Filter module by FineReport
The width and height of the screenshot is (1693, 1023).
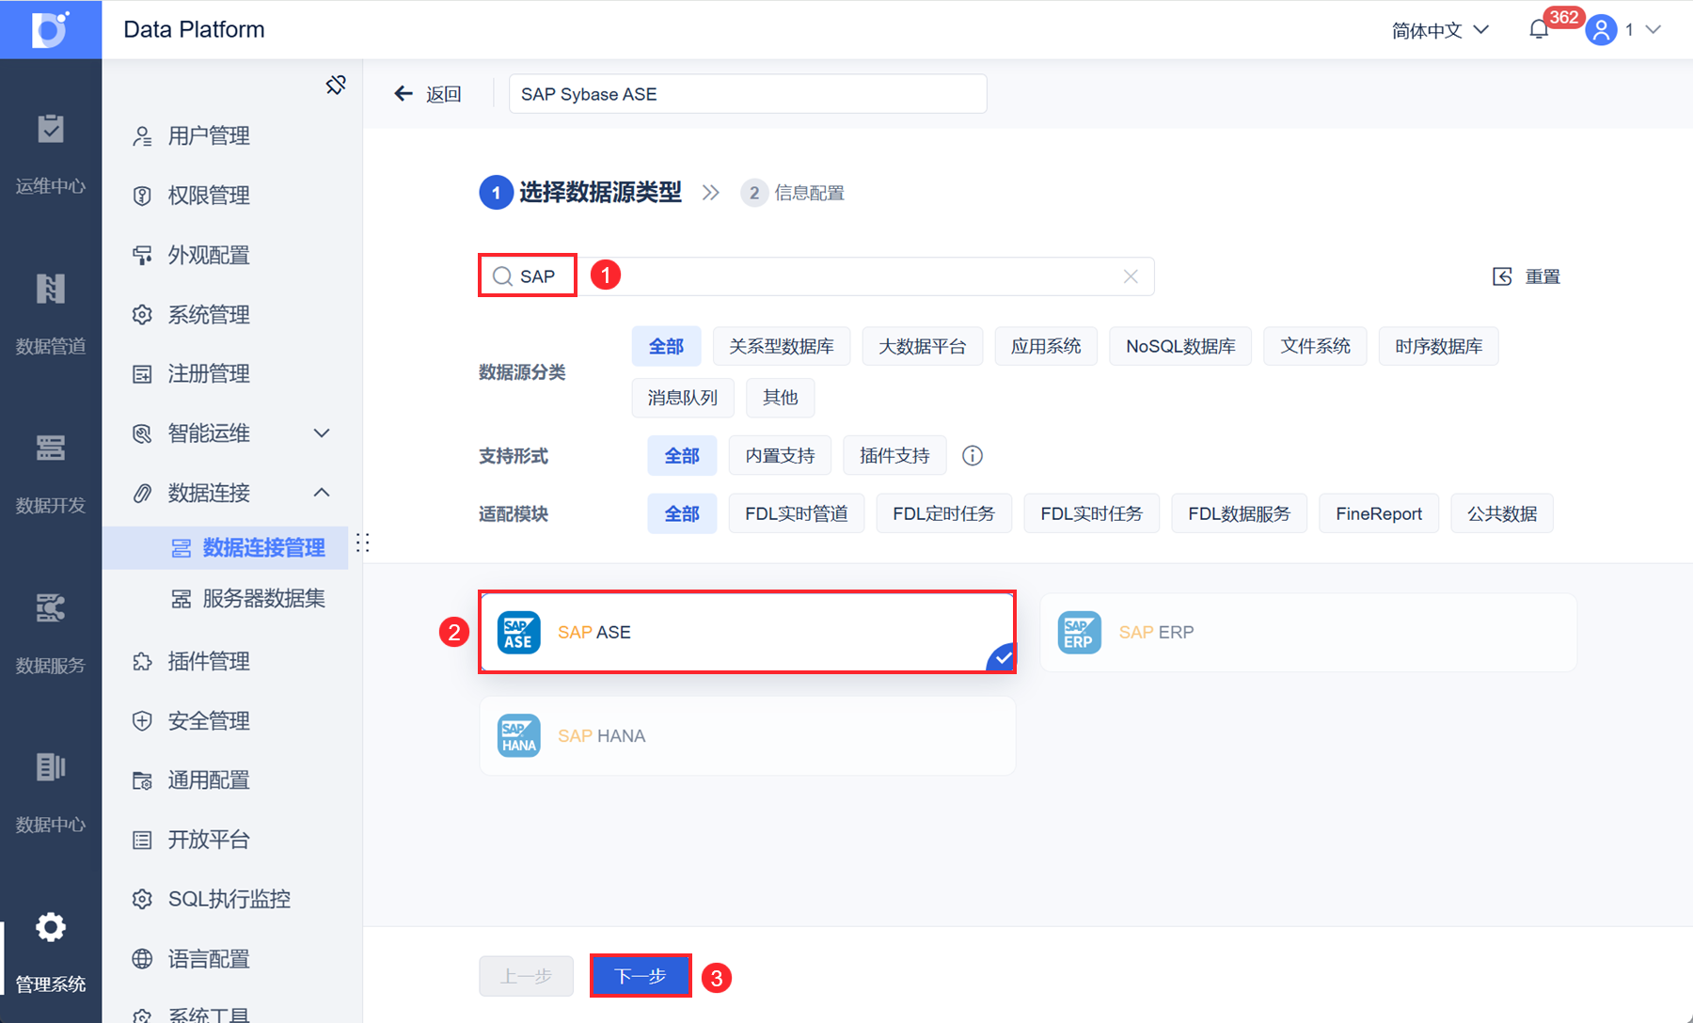(x=1379, y=513)
